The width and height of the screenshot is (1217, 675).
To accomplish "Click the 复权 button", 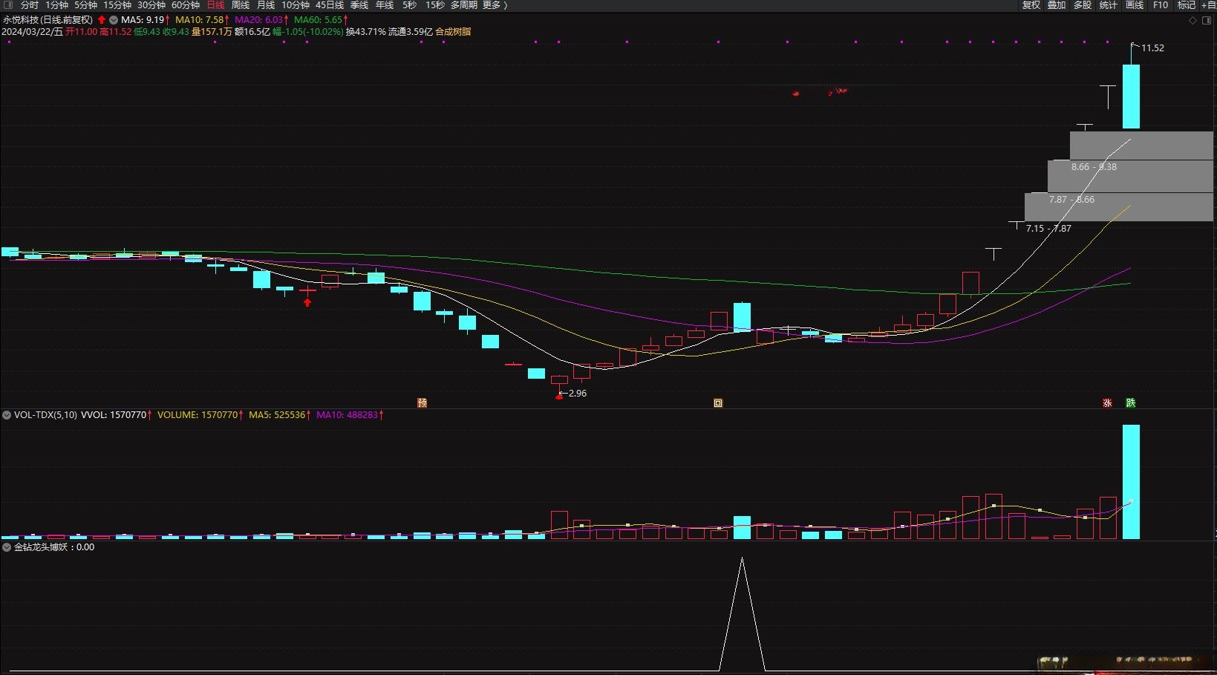I will coord(1031,5).
